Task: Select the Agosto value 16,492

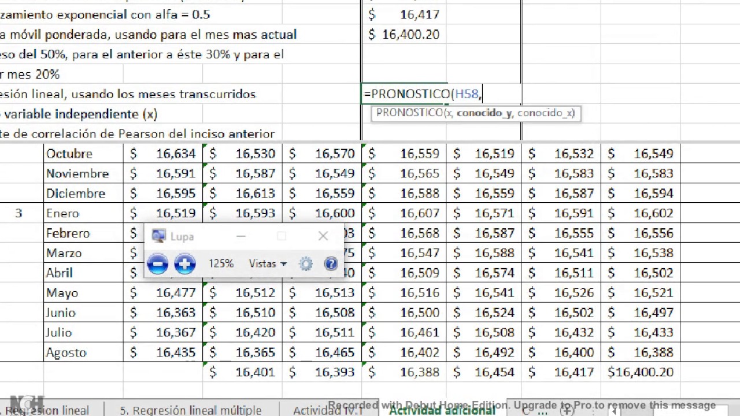Action: coord(484,352)
